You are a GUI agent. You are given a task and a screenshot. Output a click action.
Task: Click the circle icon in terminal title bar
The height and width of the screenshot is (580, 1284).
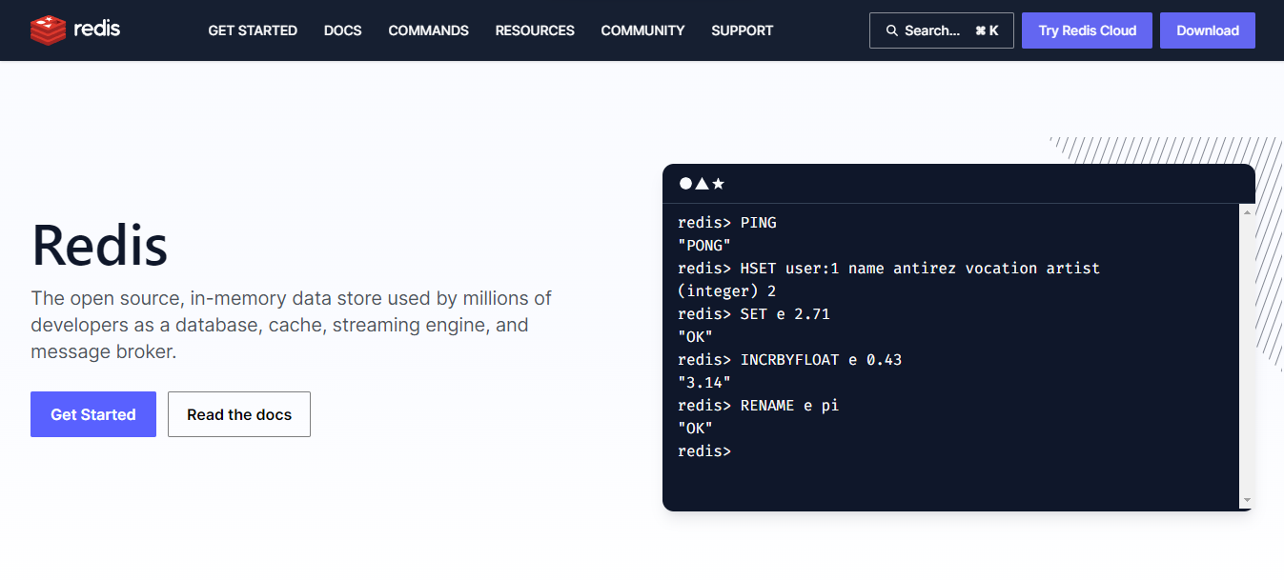pos(685,184)
